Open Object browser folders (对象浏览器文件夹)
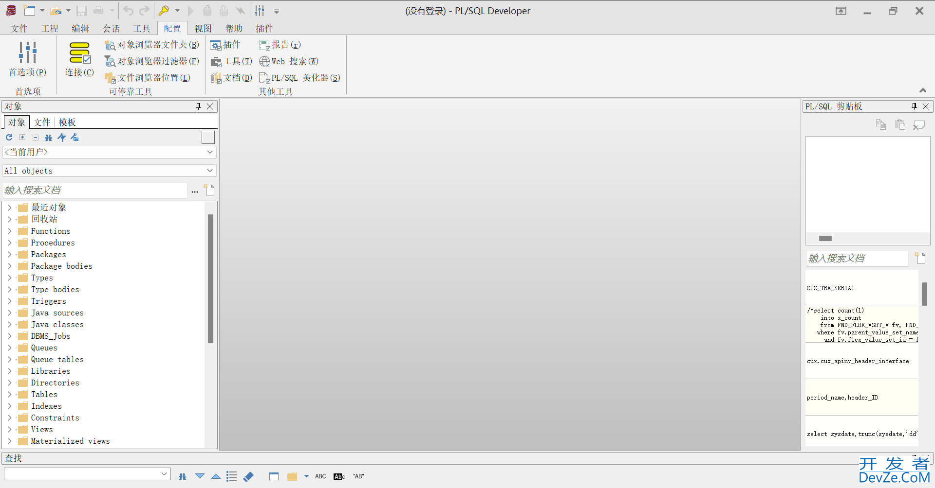The width and height of the screenshot is (935, 488). coord(152,45)
